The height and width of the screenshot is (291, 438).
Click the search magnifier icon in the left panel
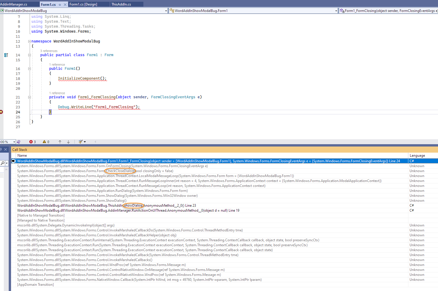pyautogui.click(x=3, y=163)
